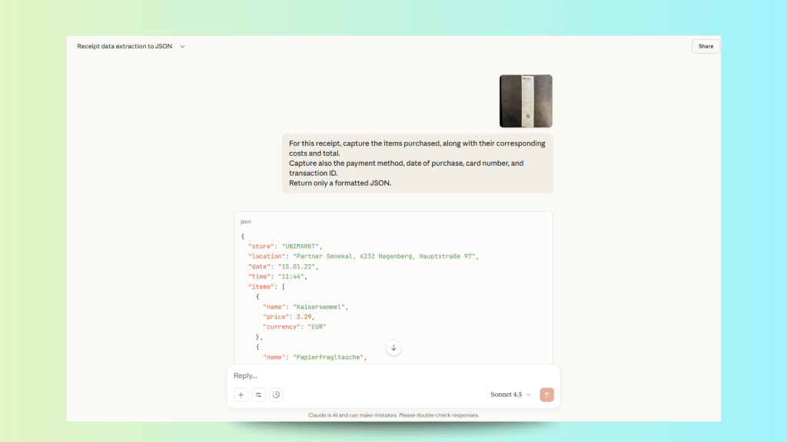Open the search and tools sliders icon
Image resolution: width=787 pixels, height=442 pixels.
[259, 394]
